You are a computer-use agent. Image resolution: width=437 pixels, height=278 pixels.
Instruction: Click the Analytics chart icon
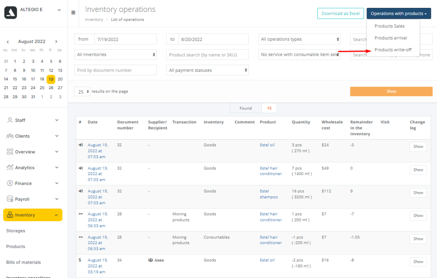(10, 167)
